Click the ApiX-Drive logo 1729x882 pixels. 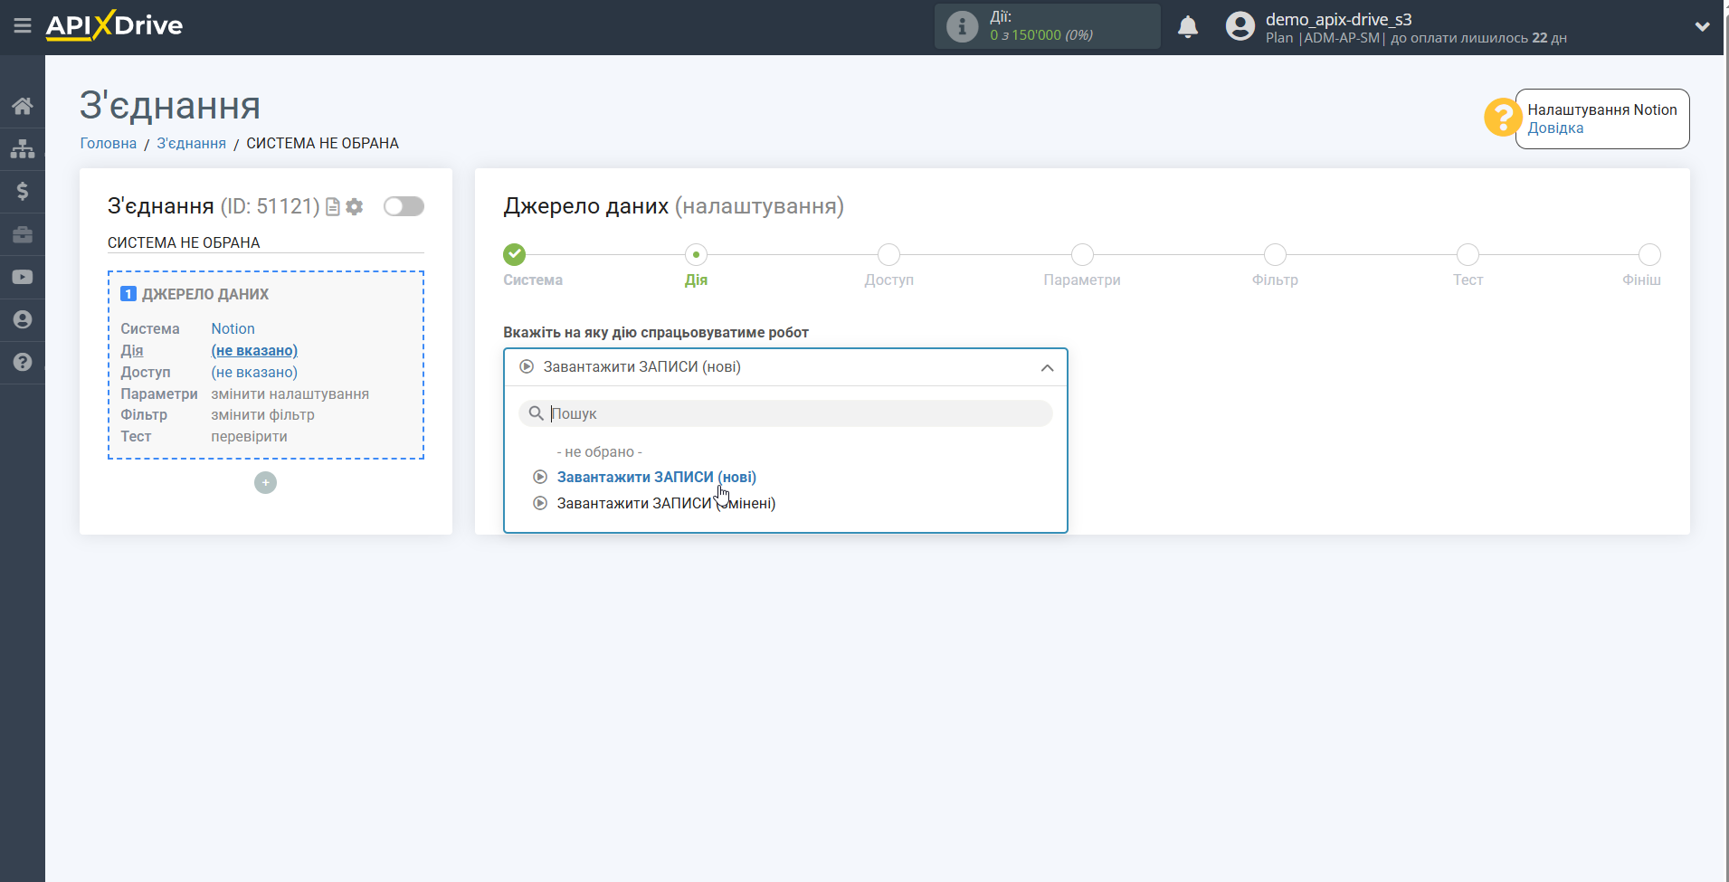coord(114,25)
